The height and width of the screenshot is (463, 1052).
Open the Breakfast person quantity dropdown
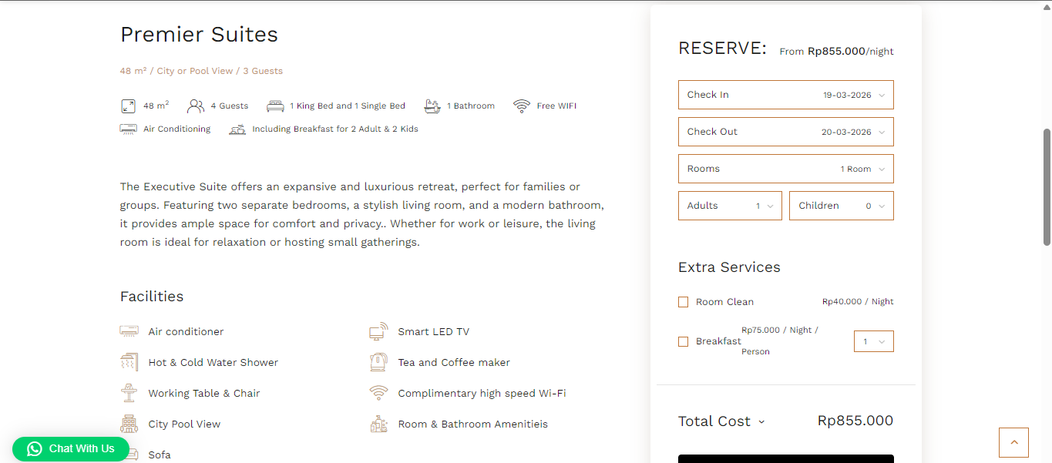(x=873, y=341)
